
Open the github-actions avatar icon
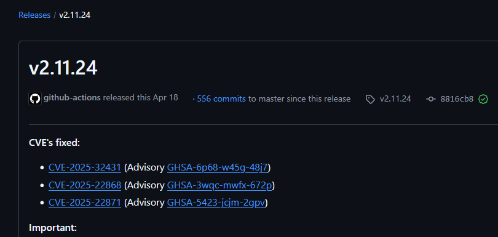pos(35,98)
